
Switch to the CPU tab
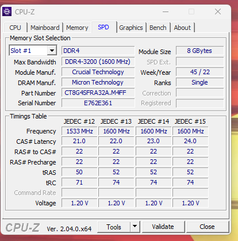point(15,28)
